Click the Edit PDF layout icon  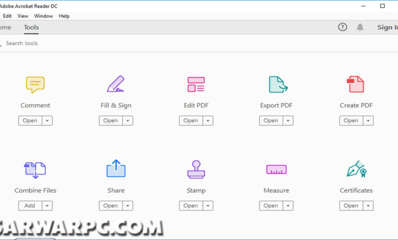(x=196, y=84)
